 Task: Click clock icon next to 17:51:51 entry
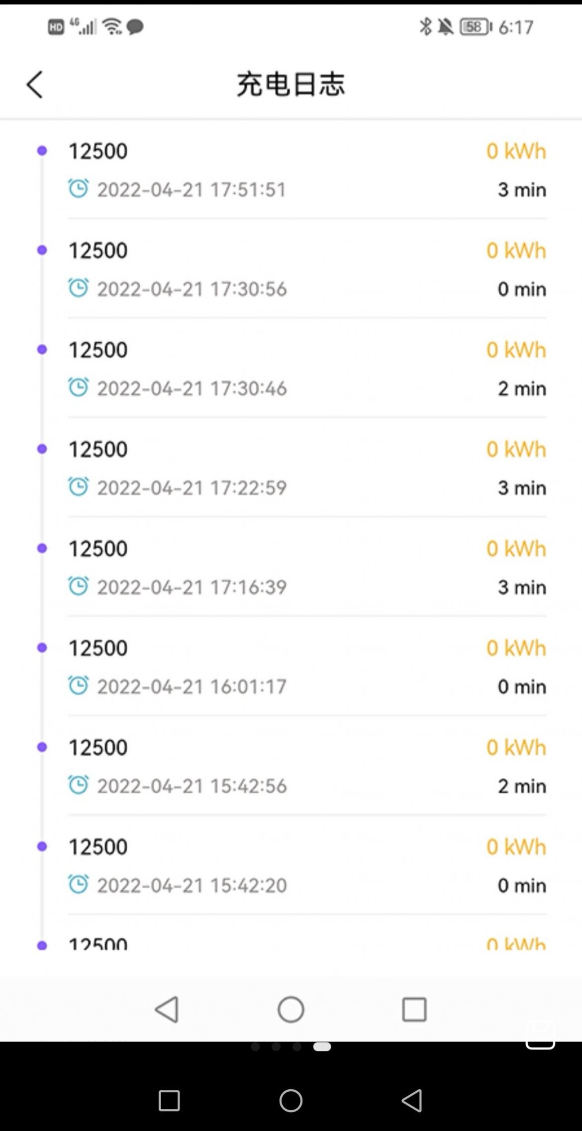pos(79,188)
